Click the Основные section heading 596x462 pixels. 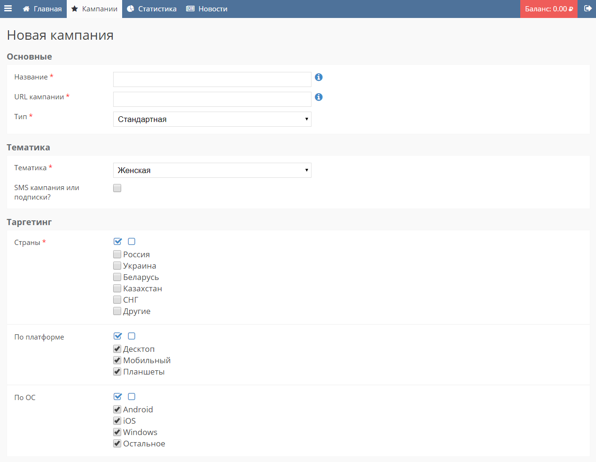(29, 57)
